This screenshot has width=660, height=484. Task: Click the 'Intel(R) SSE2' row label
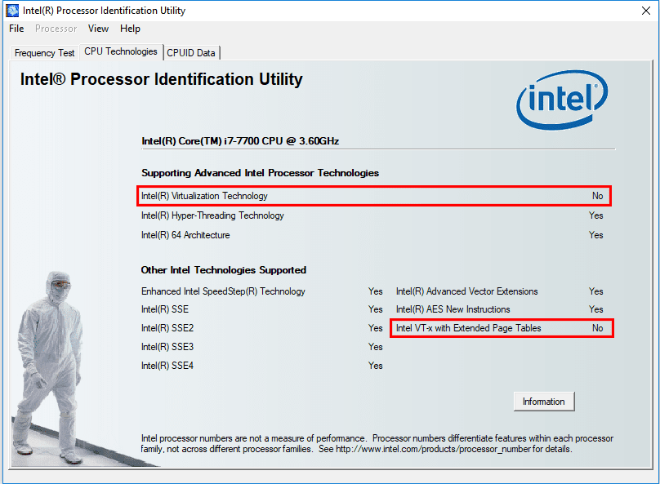click(x=167, y=328)
